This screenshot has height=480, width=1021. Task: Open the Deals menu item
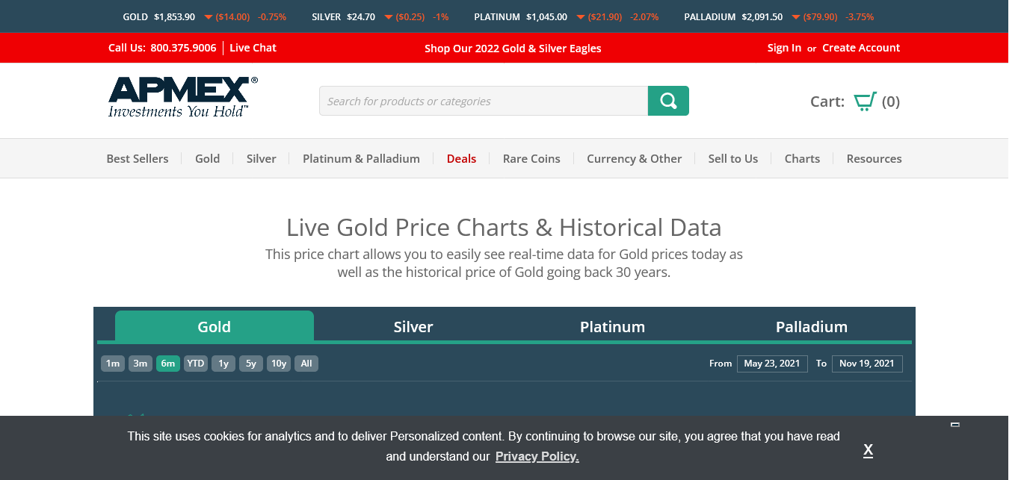pos(461,158)
